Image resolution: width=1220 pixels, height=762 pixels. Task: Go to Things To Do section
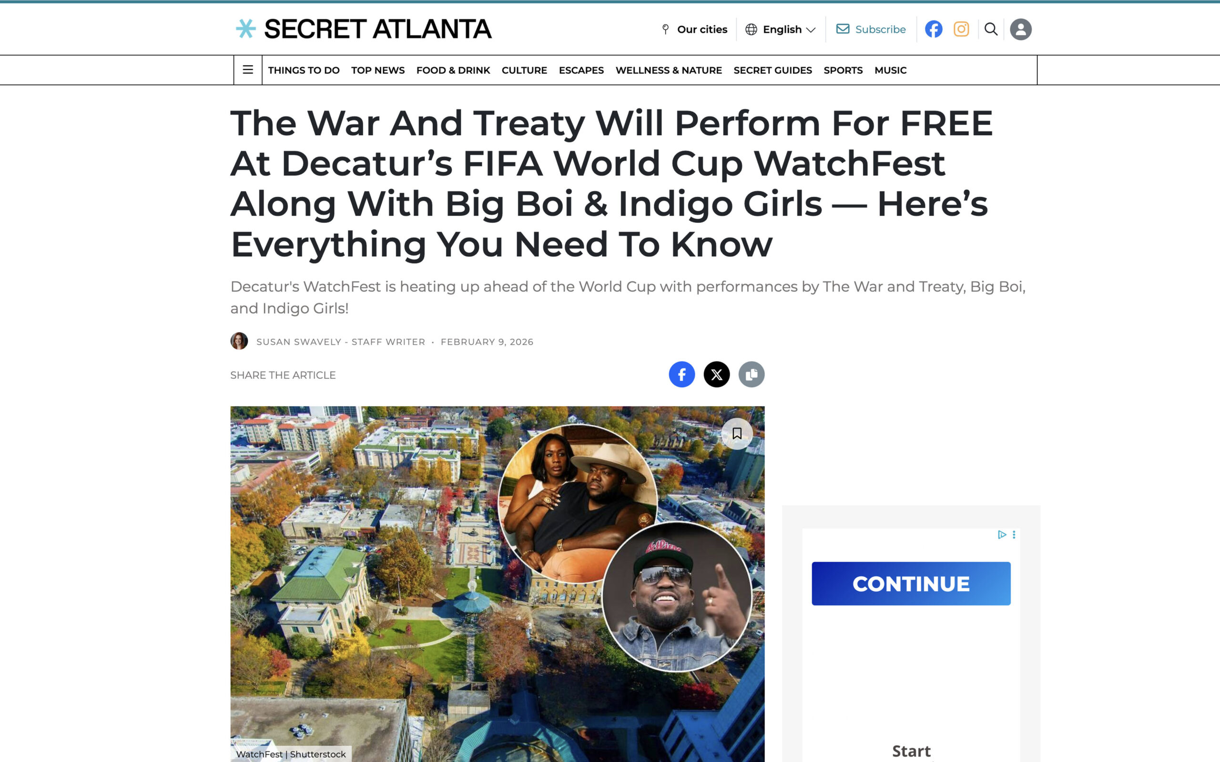point(304,70)
